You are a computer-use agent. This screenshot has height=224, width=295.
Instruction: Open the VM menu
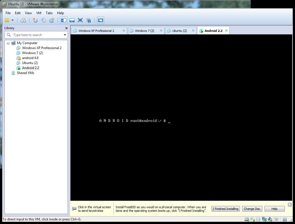click(39, 13)
